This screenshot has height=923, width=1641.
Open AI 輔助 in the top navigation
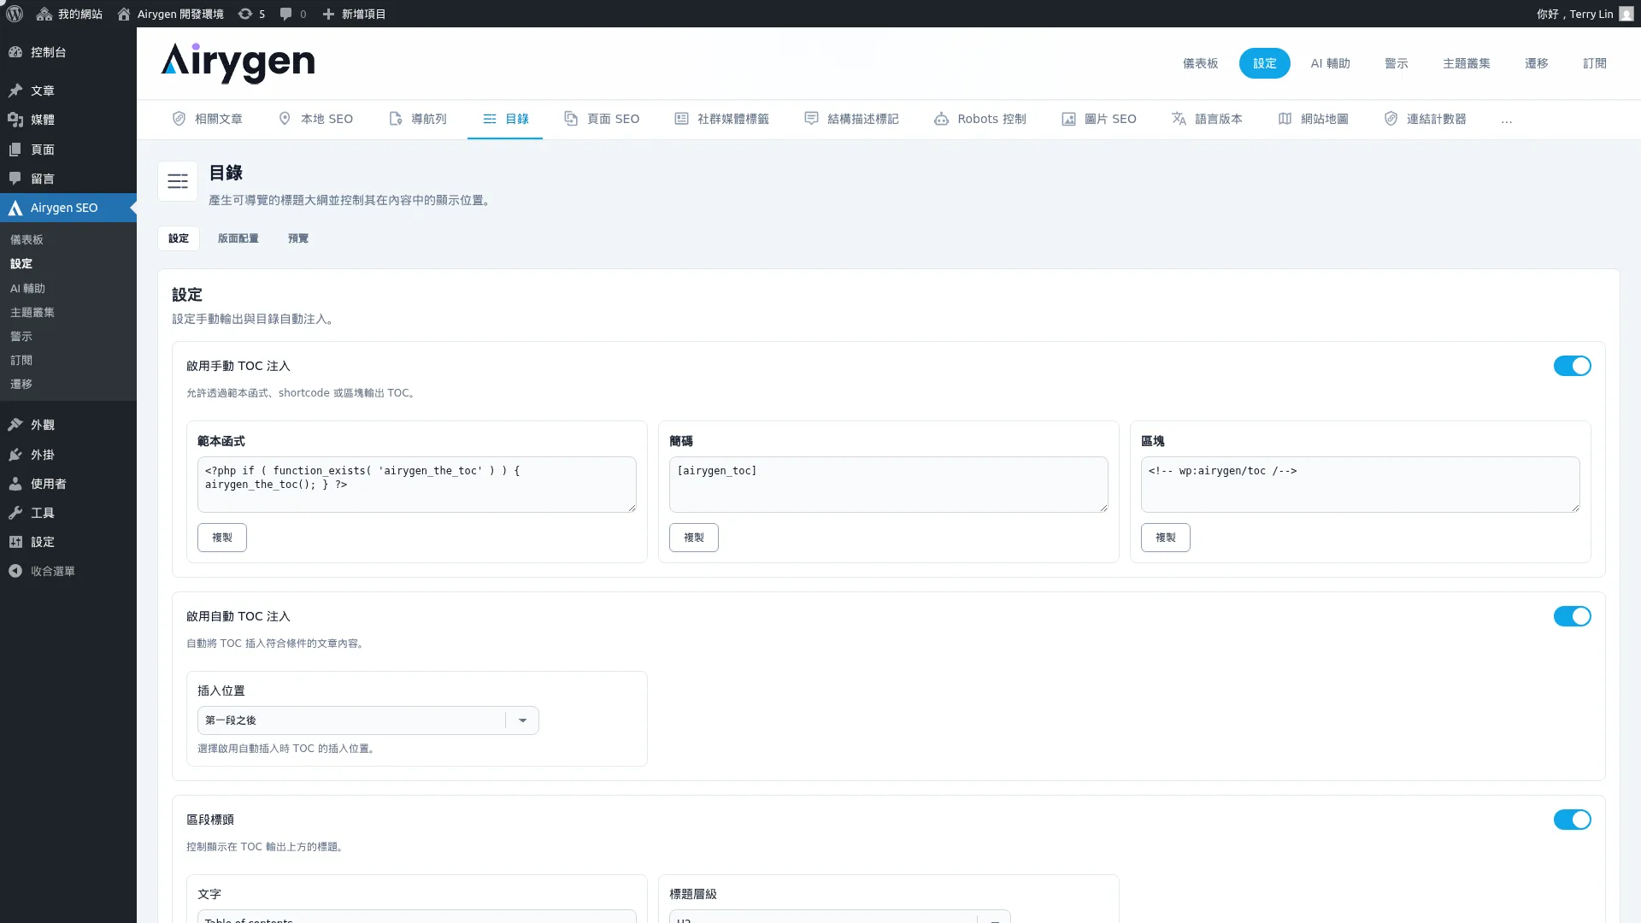pos(1330,63)
